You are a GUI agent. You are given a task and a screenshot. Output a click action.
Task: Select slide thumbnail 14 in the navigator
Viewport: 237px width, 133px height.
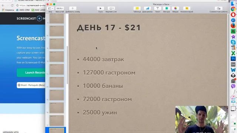tap(57, 82)
